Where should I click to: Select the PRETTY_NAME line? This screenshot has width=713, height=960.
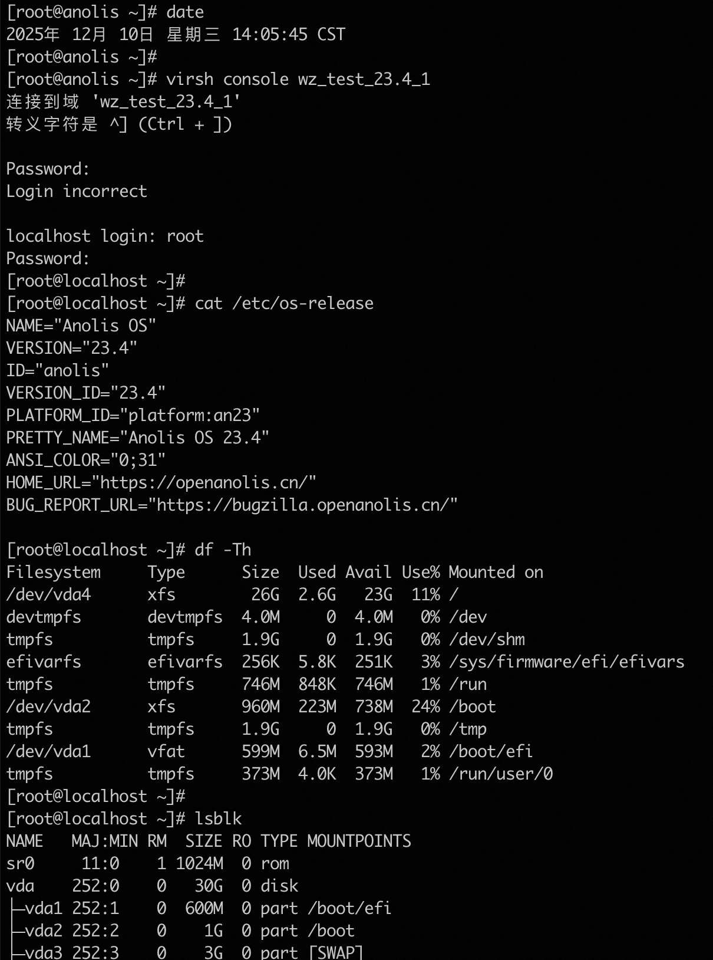(137, 438)
